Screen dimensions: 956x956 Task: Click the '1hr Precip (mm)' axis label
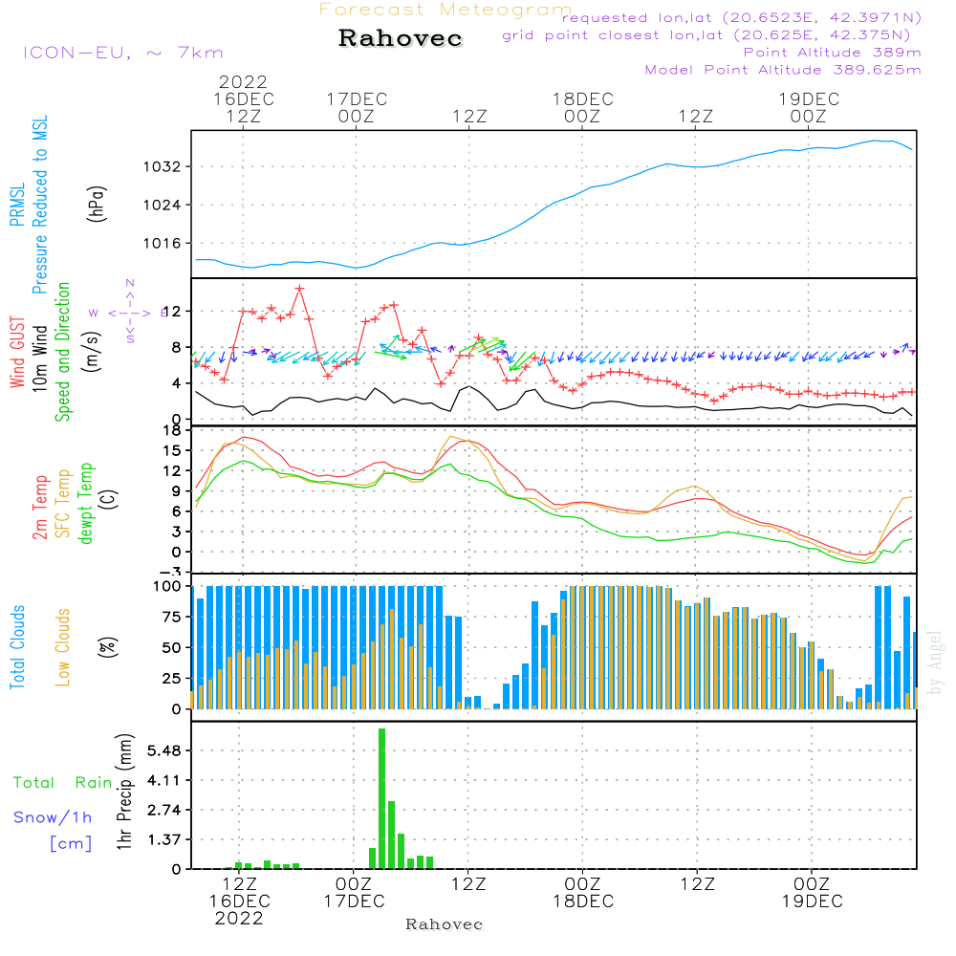pyautogui.click(x=123, y=792)
